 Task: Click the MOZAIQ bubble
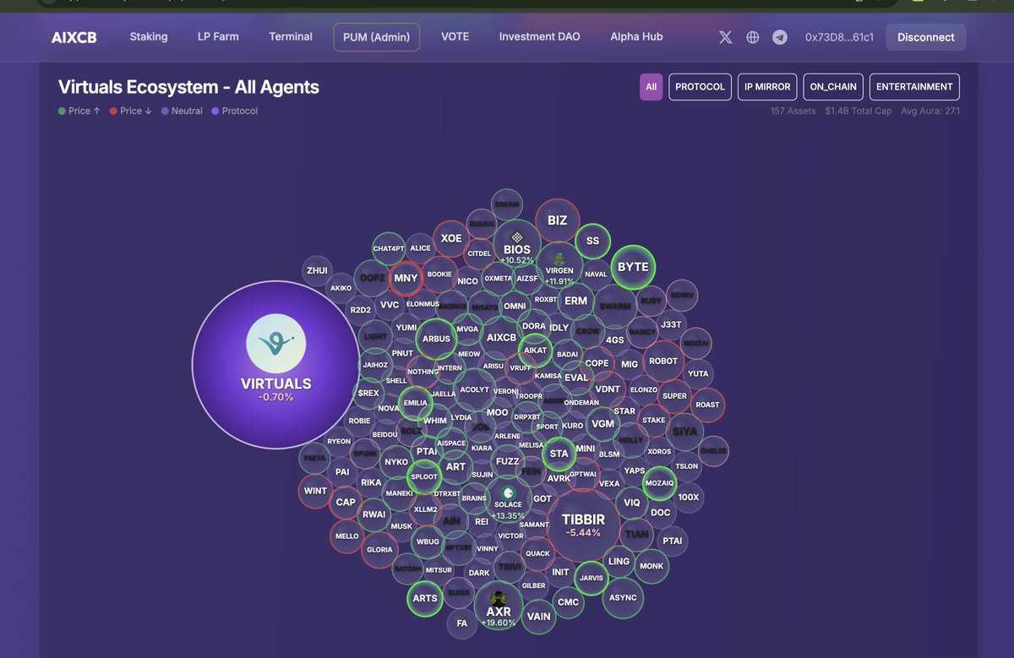[x=659, y=483]
